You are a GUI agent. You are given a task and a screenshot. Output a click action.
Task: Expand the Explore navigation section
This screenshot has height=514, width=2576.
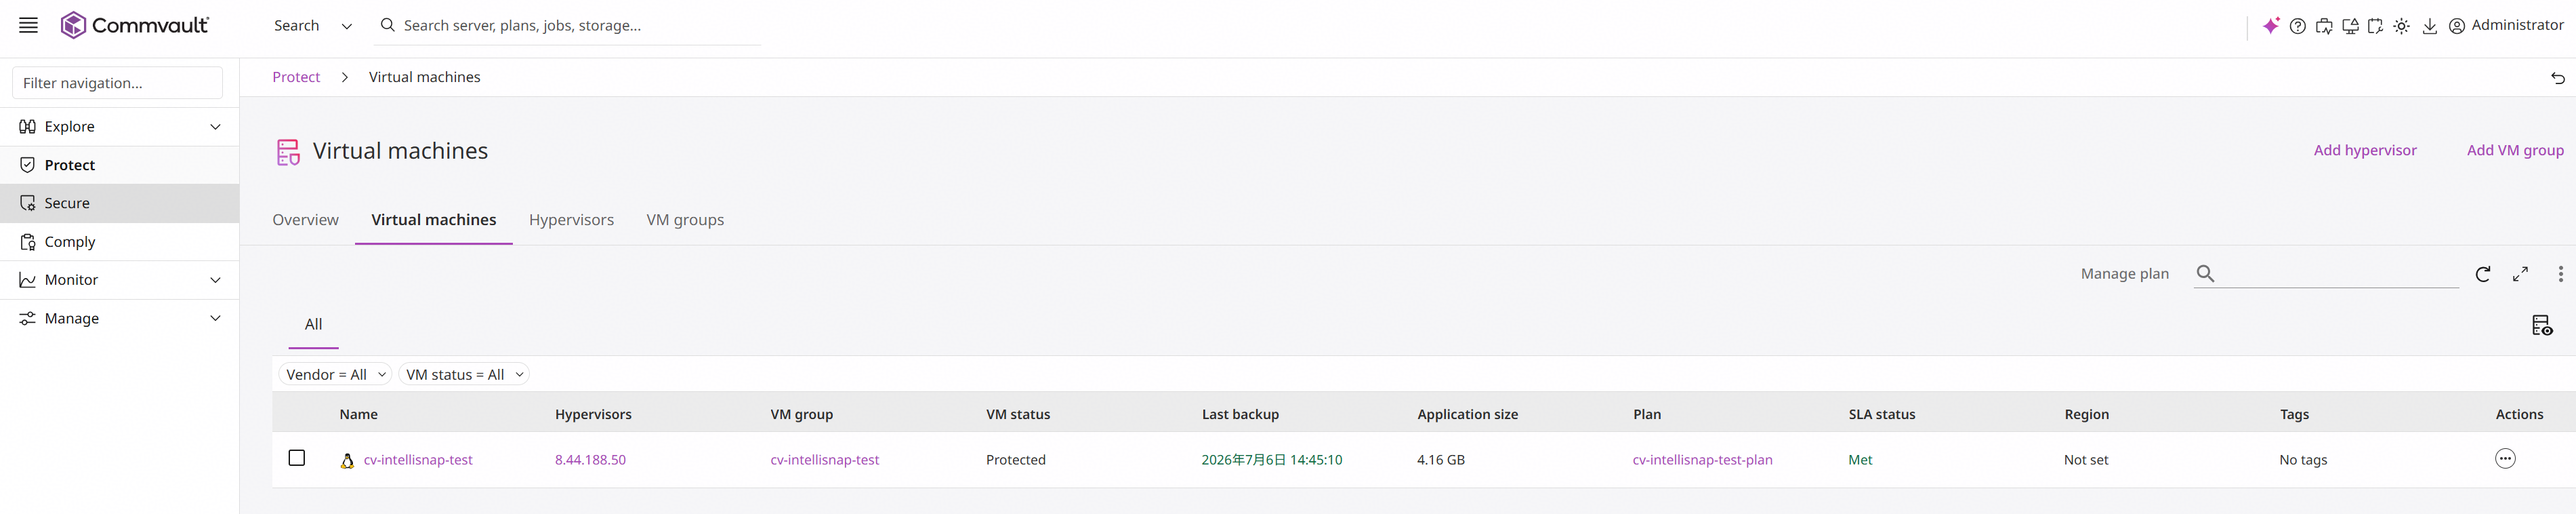coord(119,127)
